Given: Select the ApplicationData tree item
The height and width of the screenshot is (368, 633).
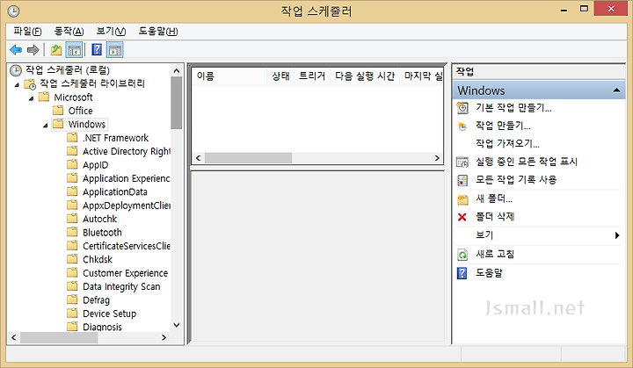Looking at the screenshot, I should [x=115, y=192].
